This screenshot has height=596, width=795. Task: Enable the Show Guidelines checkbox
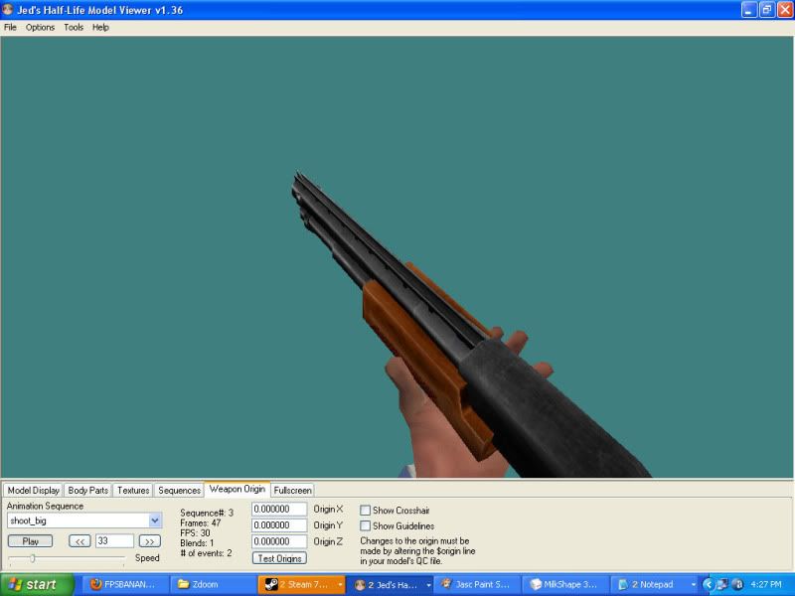click(x=365, y=526)
